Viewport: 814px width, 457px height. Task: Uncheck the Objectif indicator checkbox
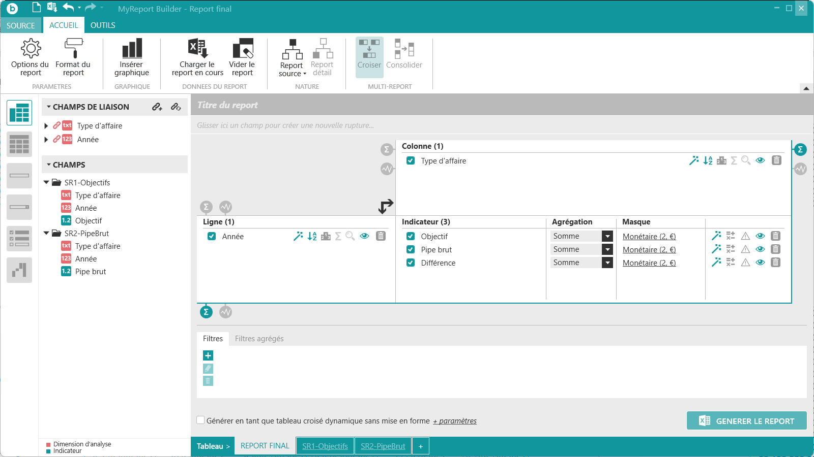(x=411, y=236)
